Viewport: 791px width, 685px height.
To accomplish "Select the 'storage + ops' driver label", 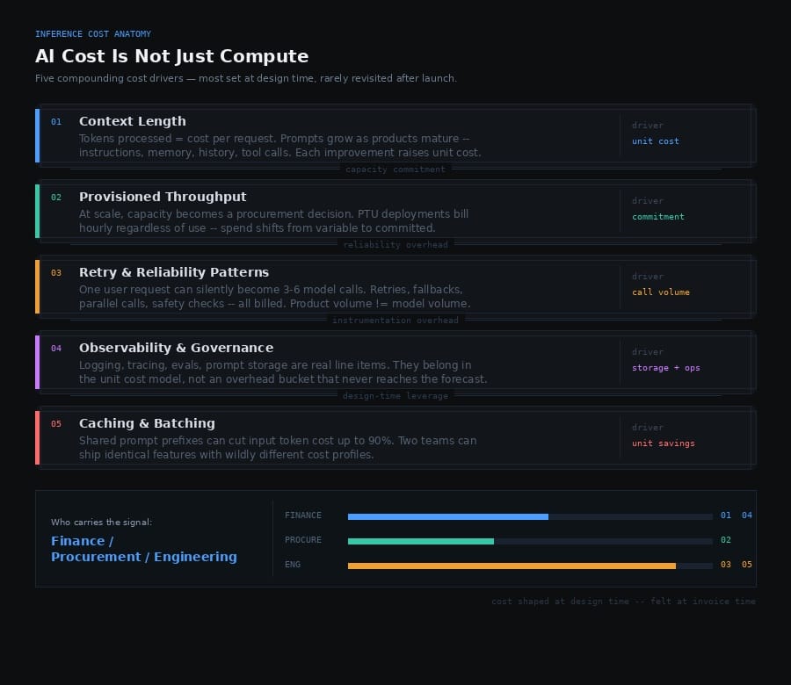I will pyautogui.click(x=666, y=368).
